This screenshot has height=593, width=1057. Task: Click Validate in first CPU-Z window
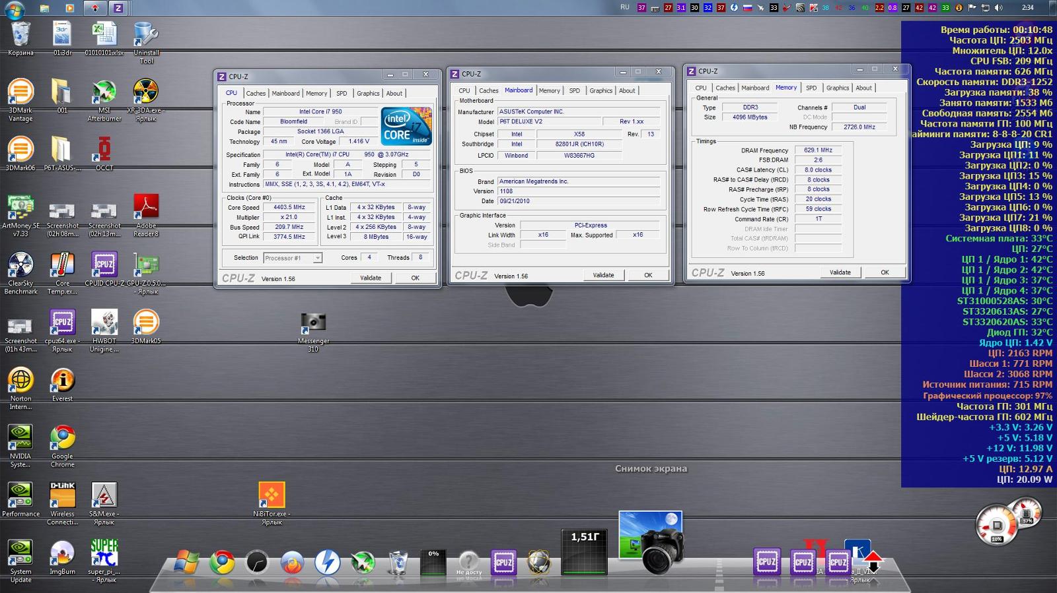point(371,278)
